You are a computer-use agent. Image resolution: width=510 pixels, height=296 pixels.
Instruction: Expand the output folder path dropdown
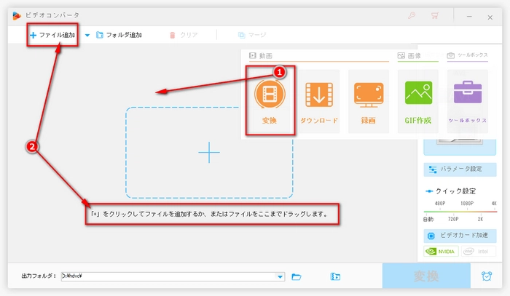[x=280, y=276]
